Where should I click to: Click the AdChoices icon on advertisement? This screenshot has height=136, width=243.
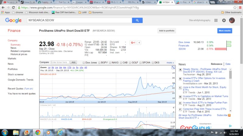pyautogui.click(x=230, y=126)
